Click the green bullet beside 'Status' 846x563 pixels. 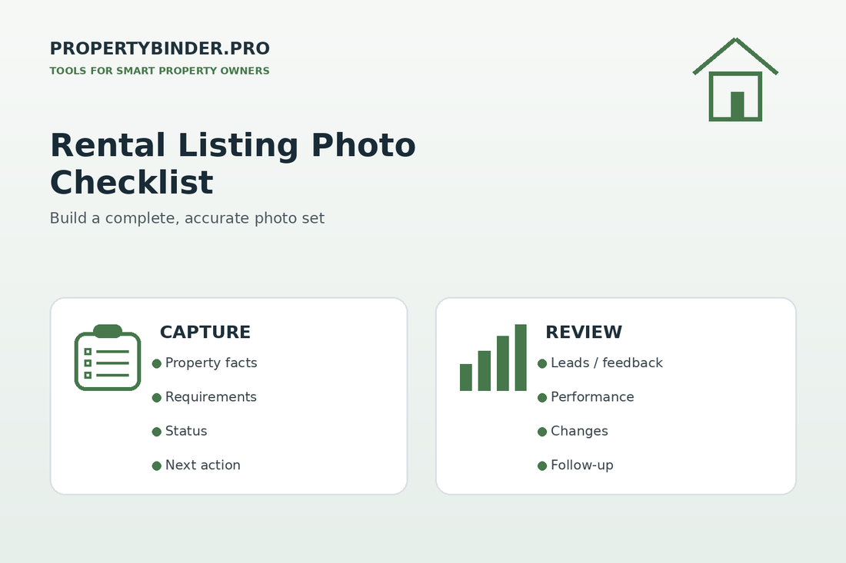tap(156, 432)
